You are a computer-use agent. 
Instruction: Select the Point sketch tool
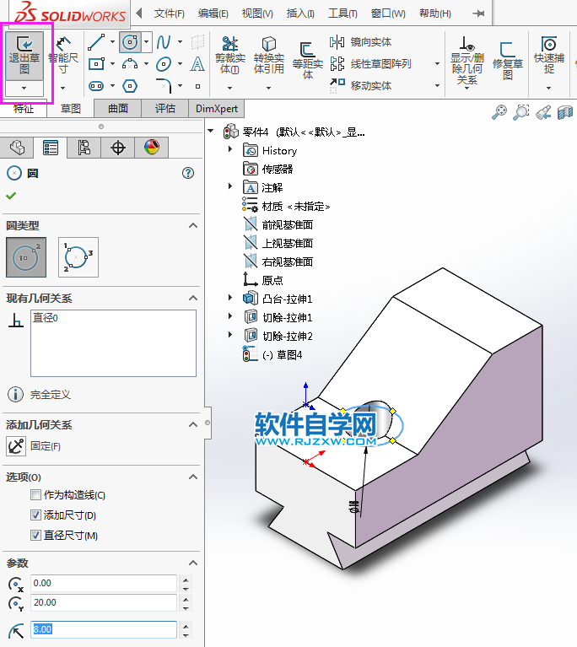pyautogui.click(x=197, y=86)
